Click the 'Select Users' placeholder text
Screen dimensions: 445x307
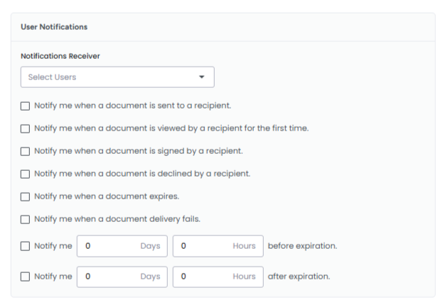coord(52,77)
